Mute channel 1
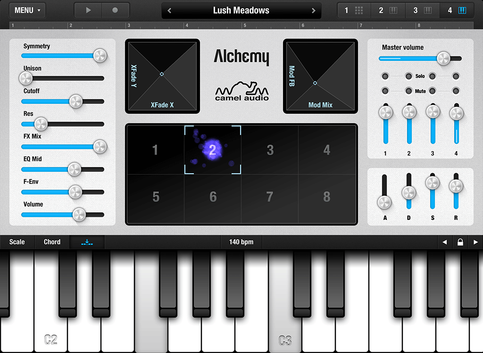The image size is (483, 353). point(385,91)
